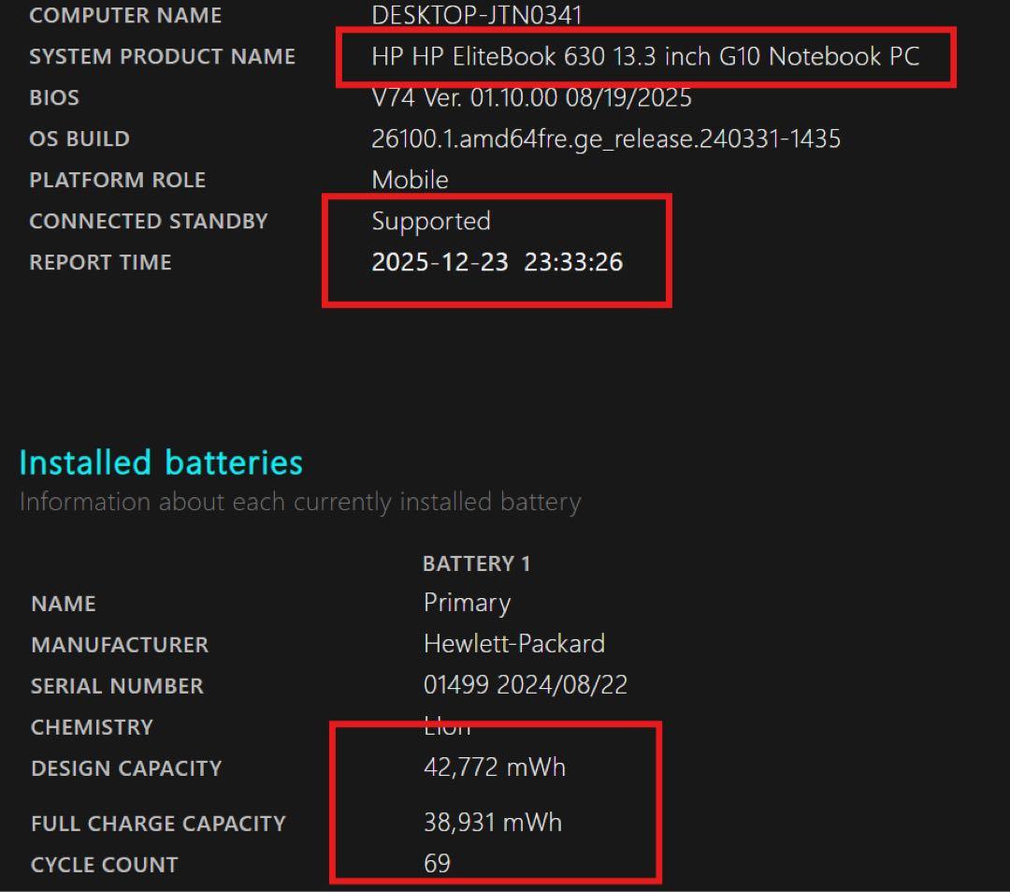Screen dimensions: 1010x892
Task: Select the Hewlett-Packard manufacturer value
Action: click(x=512, y=645)
